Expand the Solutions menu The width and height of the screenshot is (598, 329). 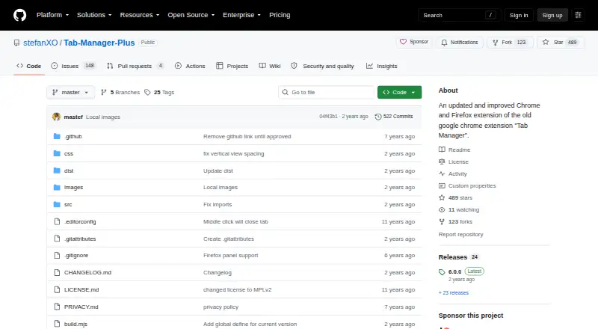94,15
